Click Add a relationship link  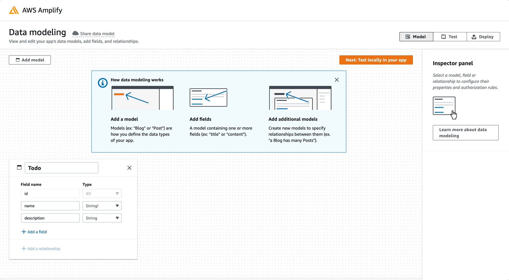41,249
